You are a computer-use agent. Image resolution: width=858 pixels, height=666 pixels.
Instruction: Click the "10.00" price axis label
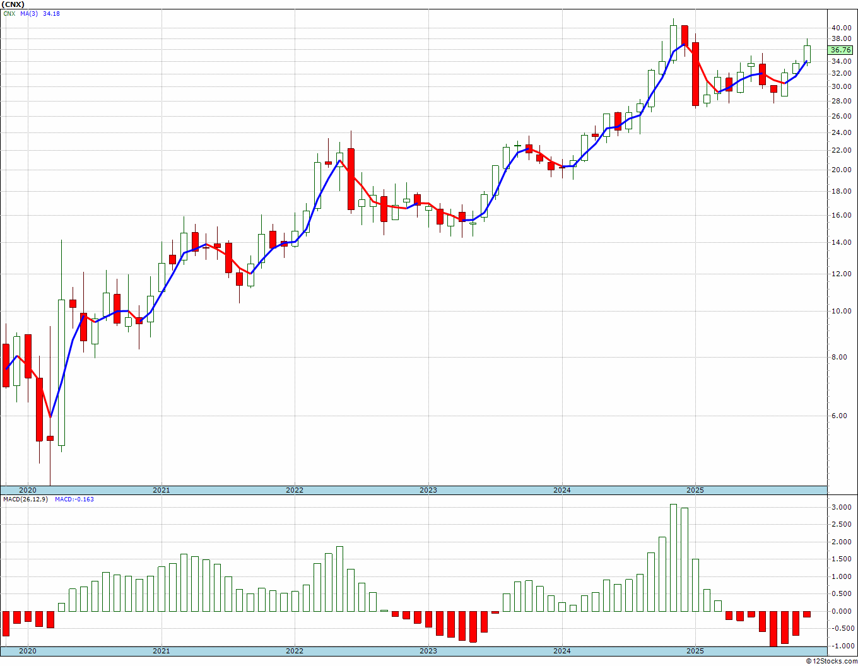point(841,311)
